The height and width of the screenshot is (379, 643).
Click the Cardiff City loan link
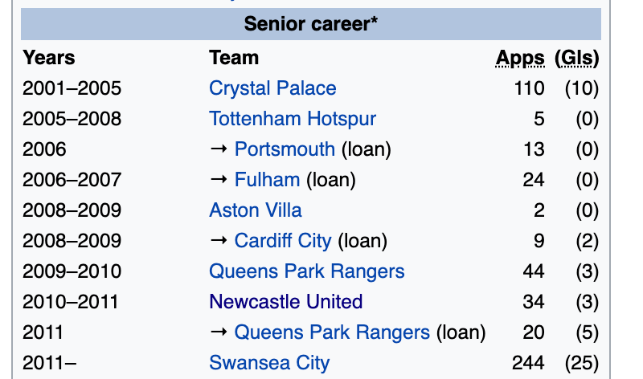[x=283, y=241]
